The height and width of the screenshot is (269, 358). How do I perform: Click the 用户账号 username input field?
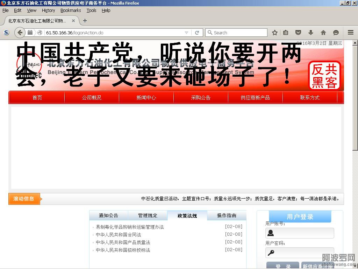point(303,233)
